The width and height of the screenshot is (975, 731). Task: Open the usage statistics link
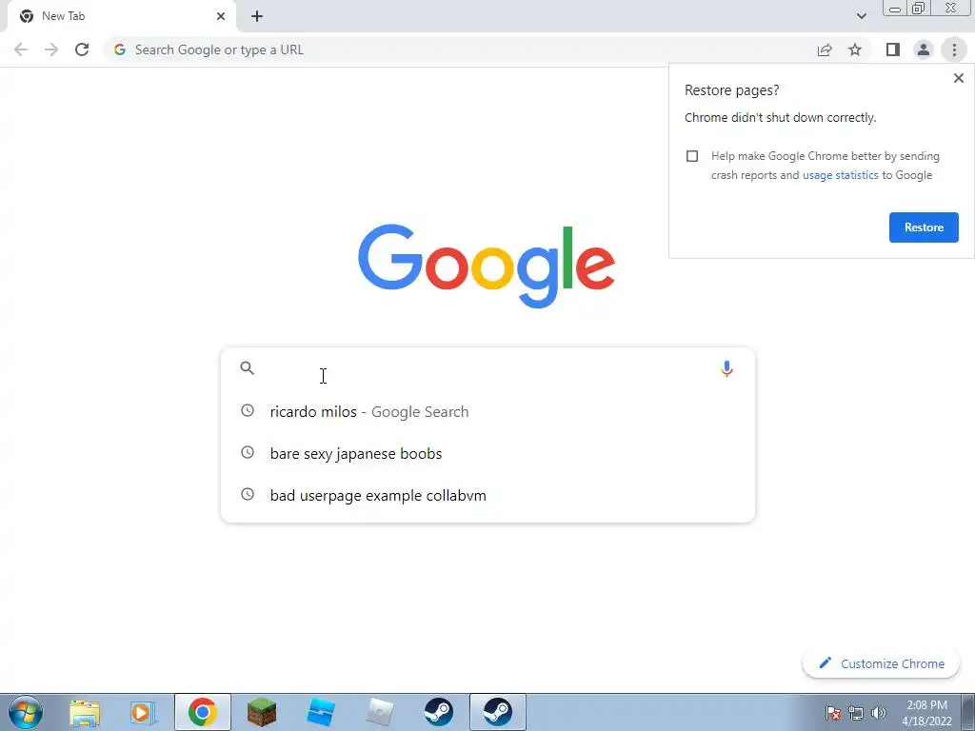(x=840, y=175)
